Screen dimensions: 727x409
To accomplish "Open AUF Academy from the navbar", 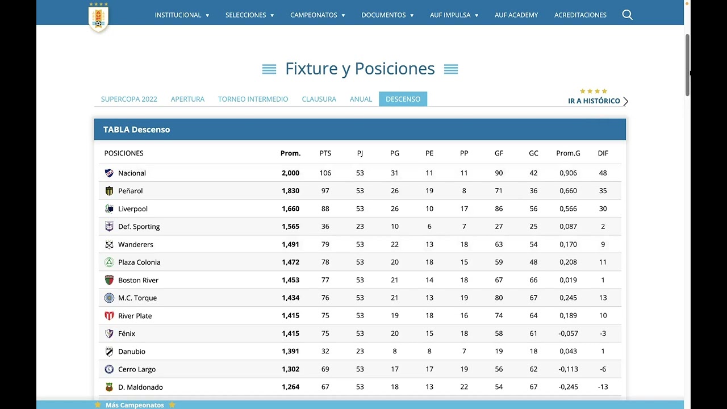I will tap(516, 15).
